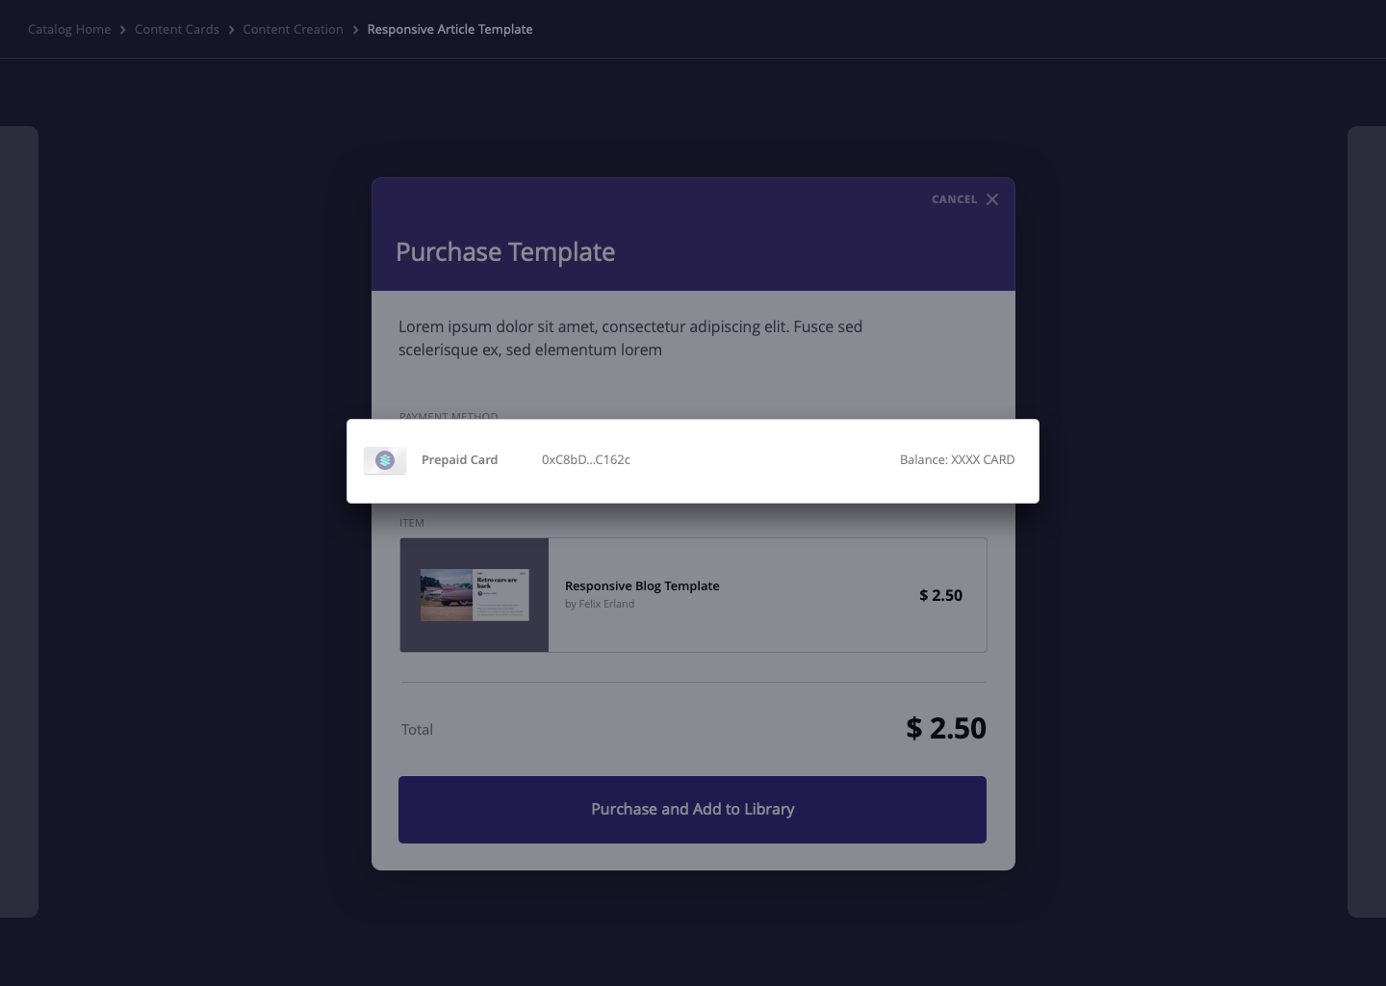1386x986 pixels.
Task: Click the chevron before Responsive Article Template
Action: coord(354,29)
